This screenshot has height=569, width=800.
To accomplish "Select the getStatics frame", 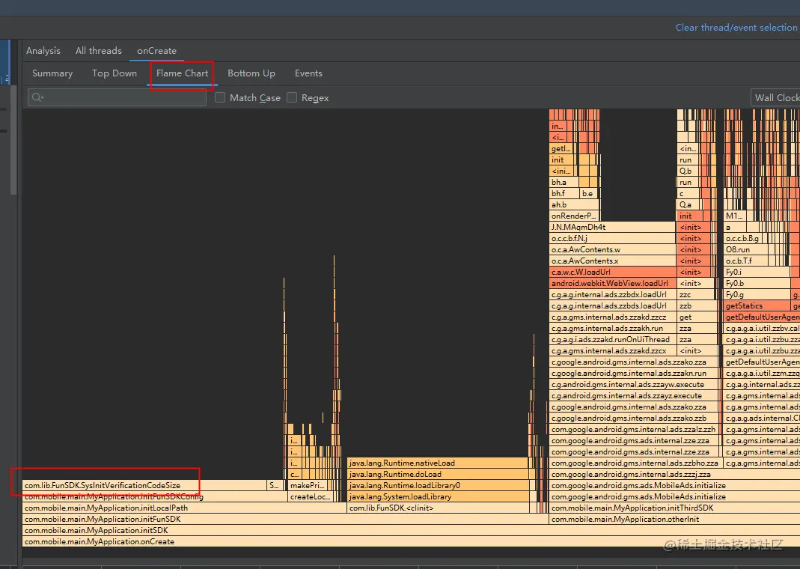I will pos(757,305).
